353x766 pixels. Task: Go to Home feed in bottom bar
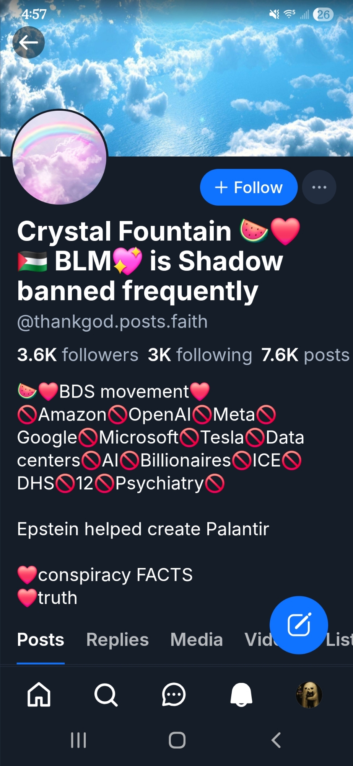point(39,694)
